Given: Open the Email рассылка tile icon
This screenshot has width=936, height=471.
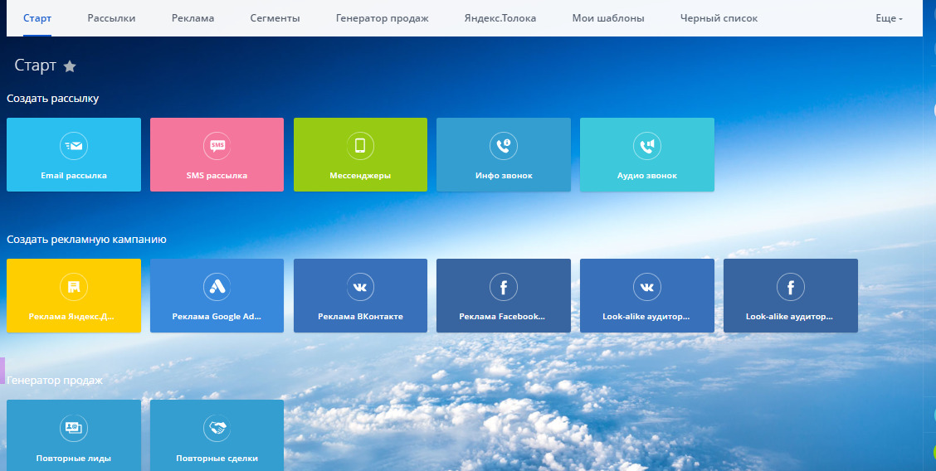Looking at the screenshot, I should click(x=74, y=146).
